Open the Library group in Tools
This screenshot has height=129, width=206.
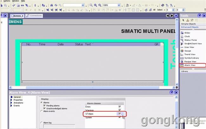coord(184,71)
